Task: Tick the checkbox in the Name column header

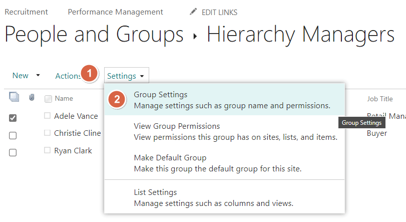Action: click(x=48, y=99)
